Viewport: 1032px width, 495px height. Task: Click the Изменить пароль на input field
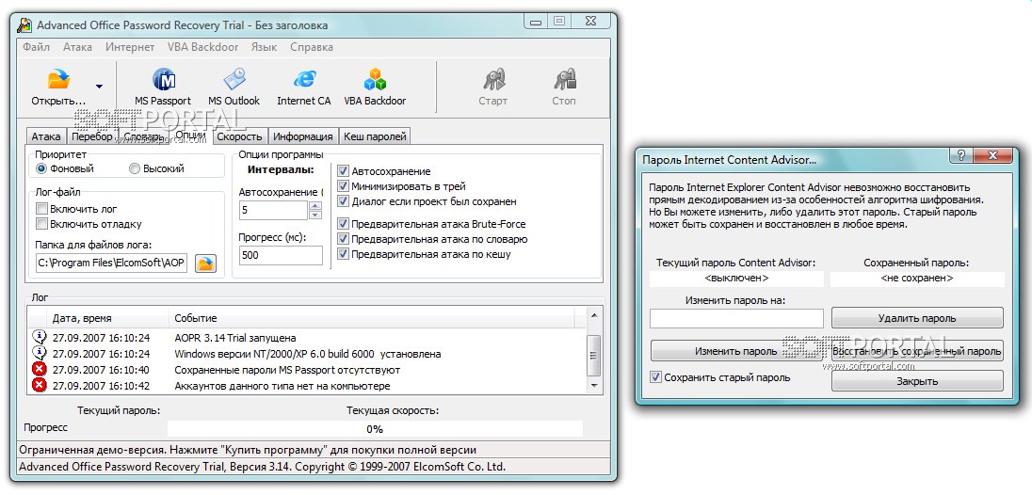pyautogui.click(x=736, y=319)
